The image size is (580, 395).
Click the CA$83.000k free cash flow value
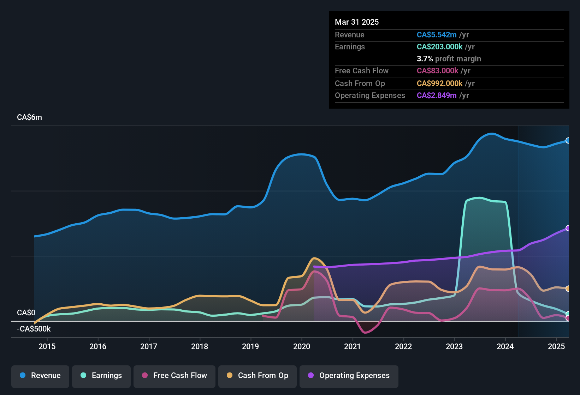click(x=437, y=71)
